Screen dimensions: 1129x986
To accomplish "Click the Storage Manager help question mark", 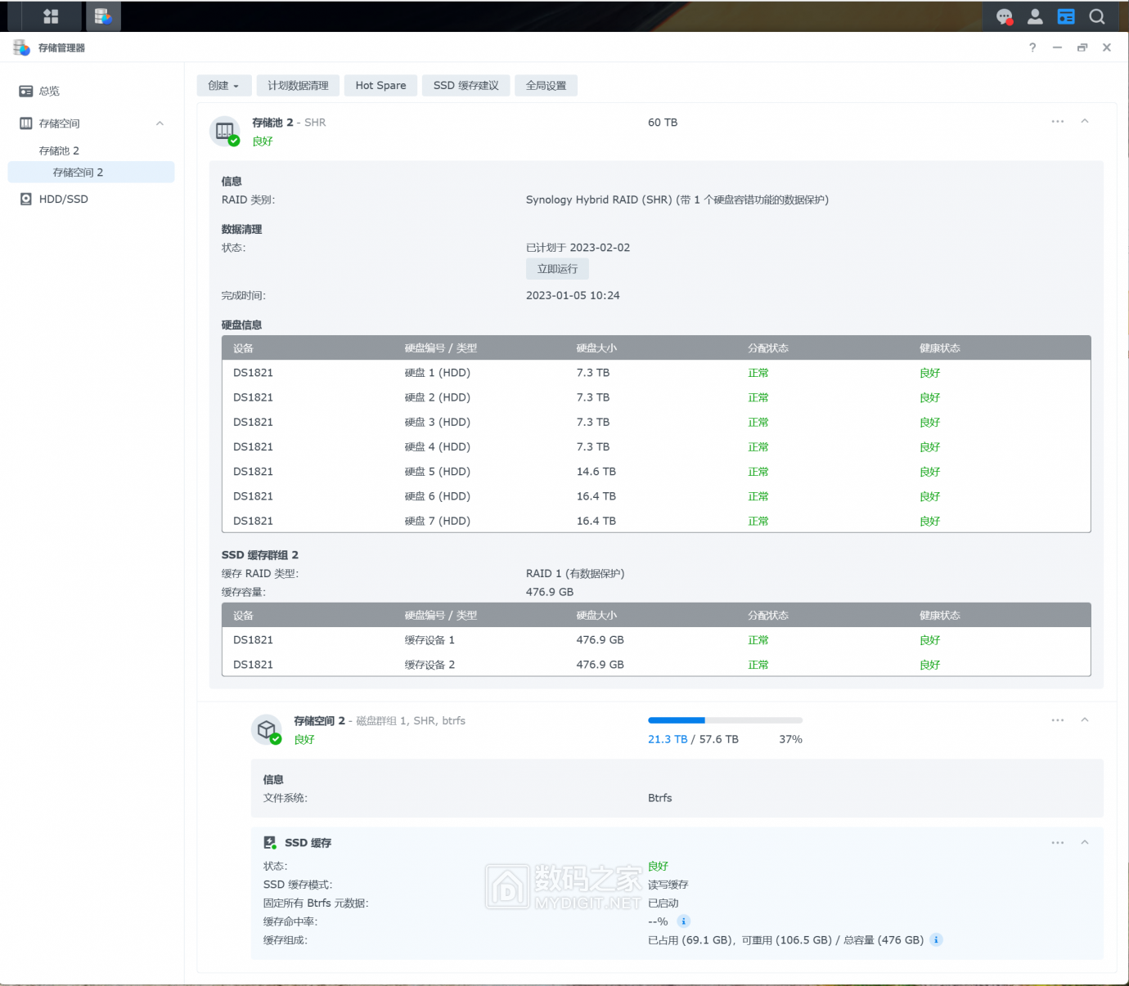I will click(1032, 47).
